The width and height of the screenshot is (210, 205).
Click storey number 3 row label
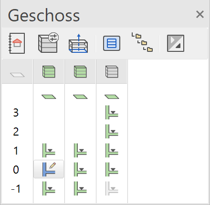coord(16,113)
